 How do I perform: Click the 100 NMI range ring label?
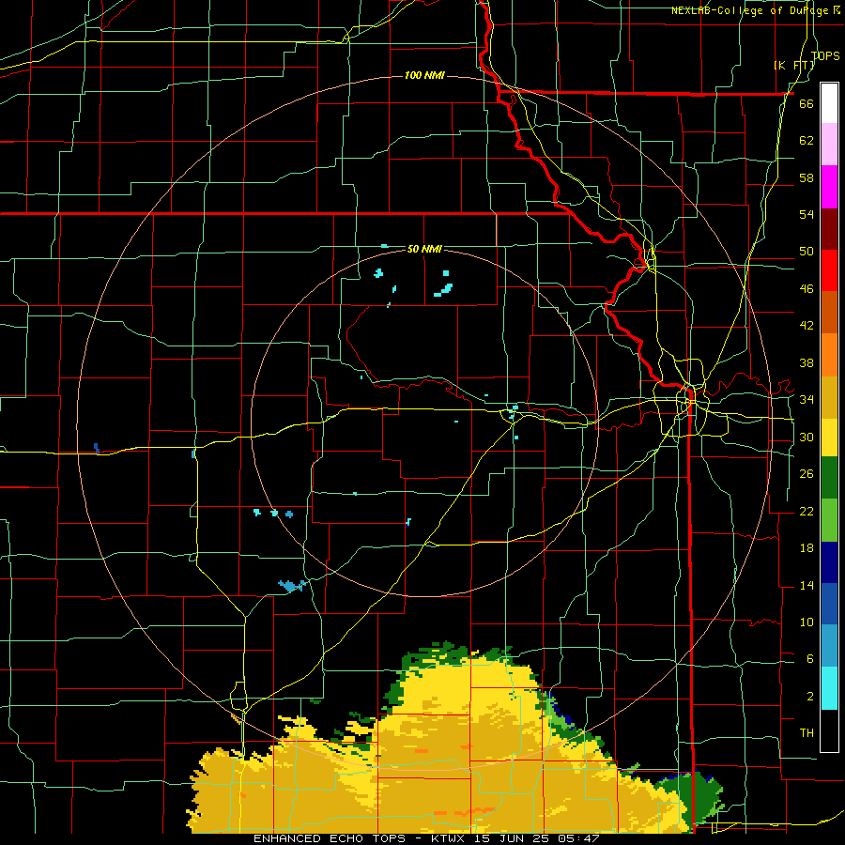click(424, 75)
